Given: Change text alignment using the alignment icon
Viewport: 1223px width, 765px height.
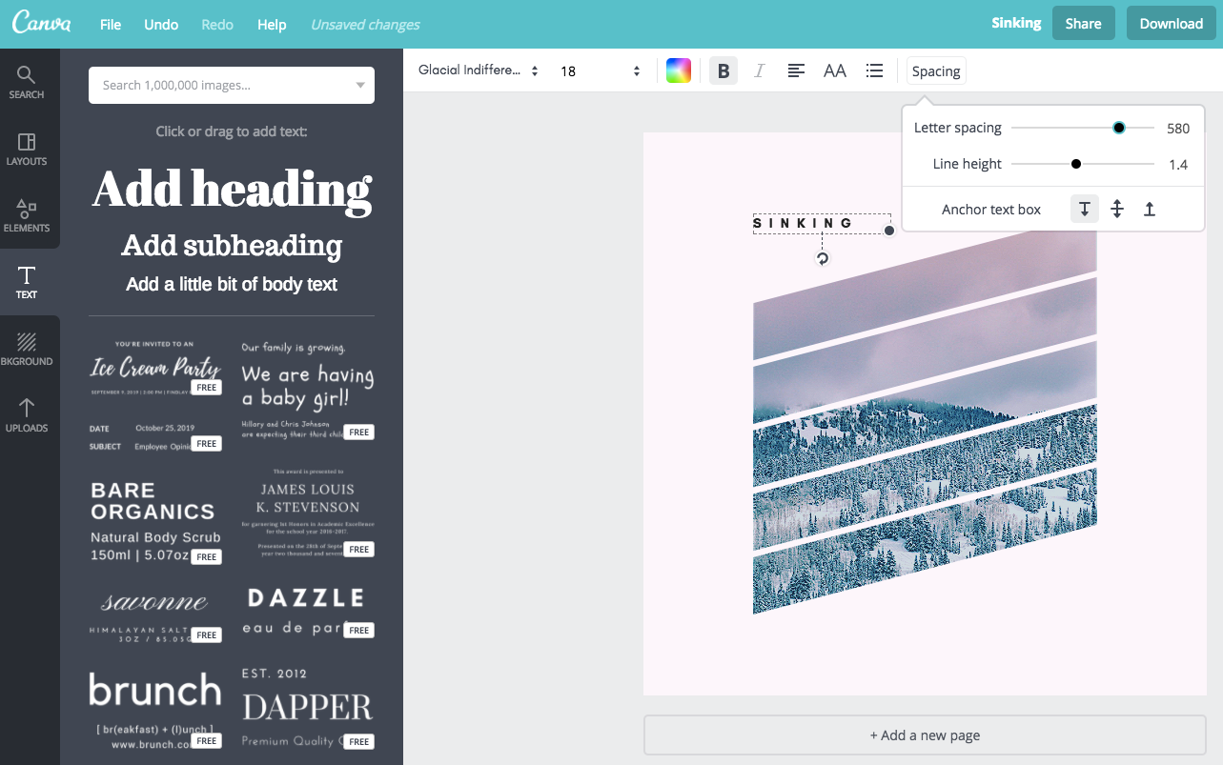Looking at the screenshot, I should pos(796,70).
